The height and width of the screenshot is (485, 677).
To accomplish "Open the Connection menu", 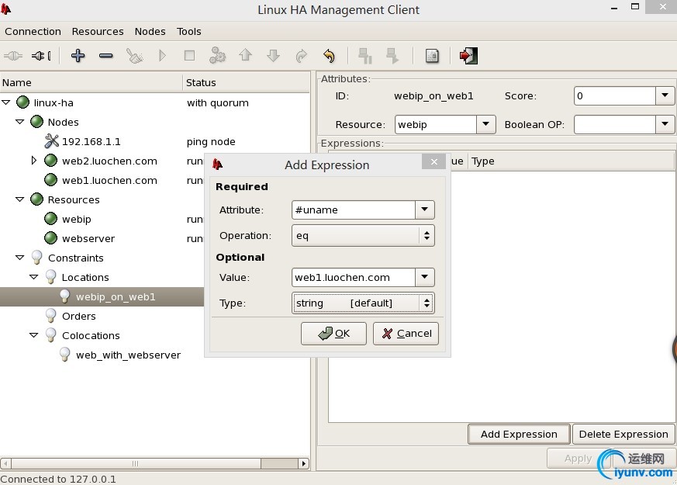I will (x=33, y=32).
